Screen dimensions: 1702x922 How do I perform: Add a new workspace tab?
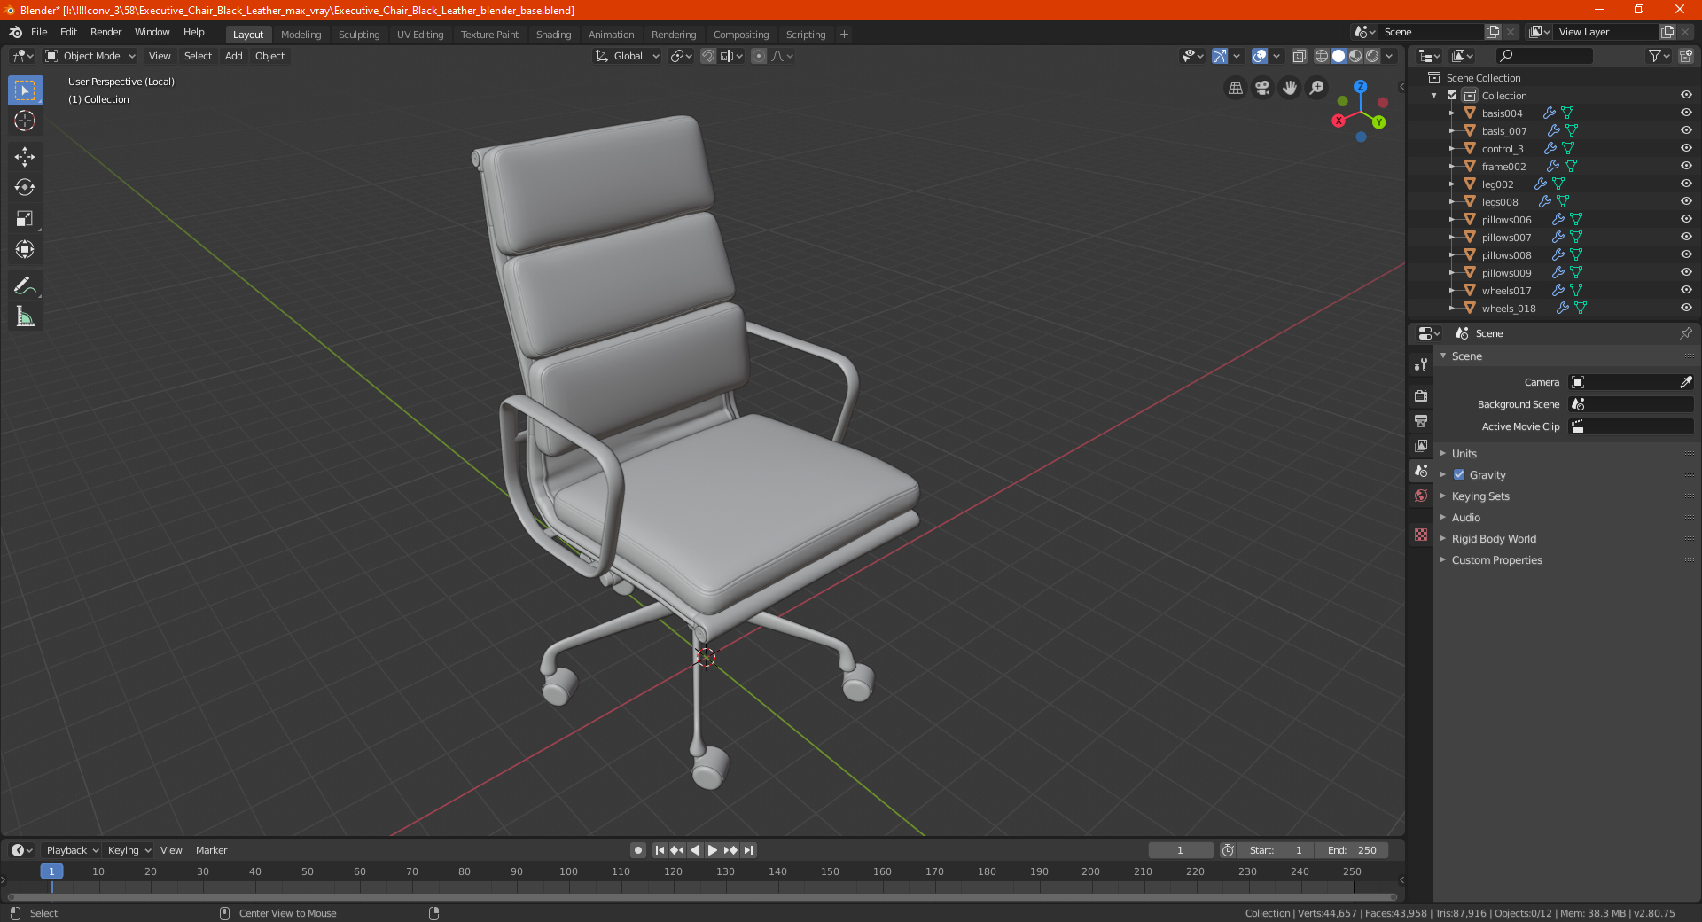coord(844,35)
